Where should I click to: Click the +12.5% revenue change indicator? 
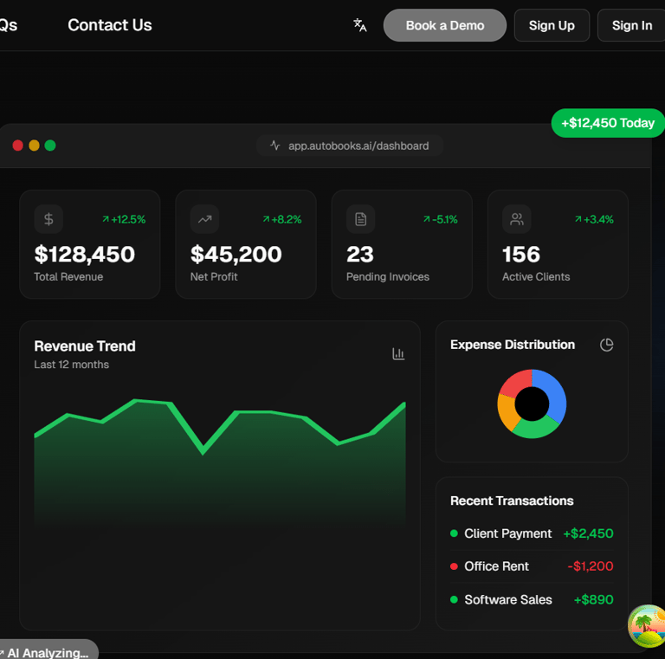tap(124, 219)
